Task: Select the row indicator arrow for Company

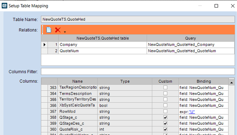Action: tap(44, 45)
